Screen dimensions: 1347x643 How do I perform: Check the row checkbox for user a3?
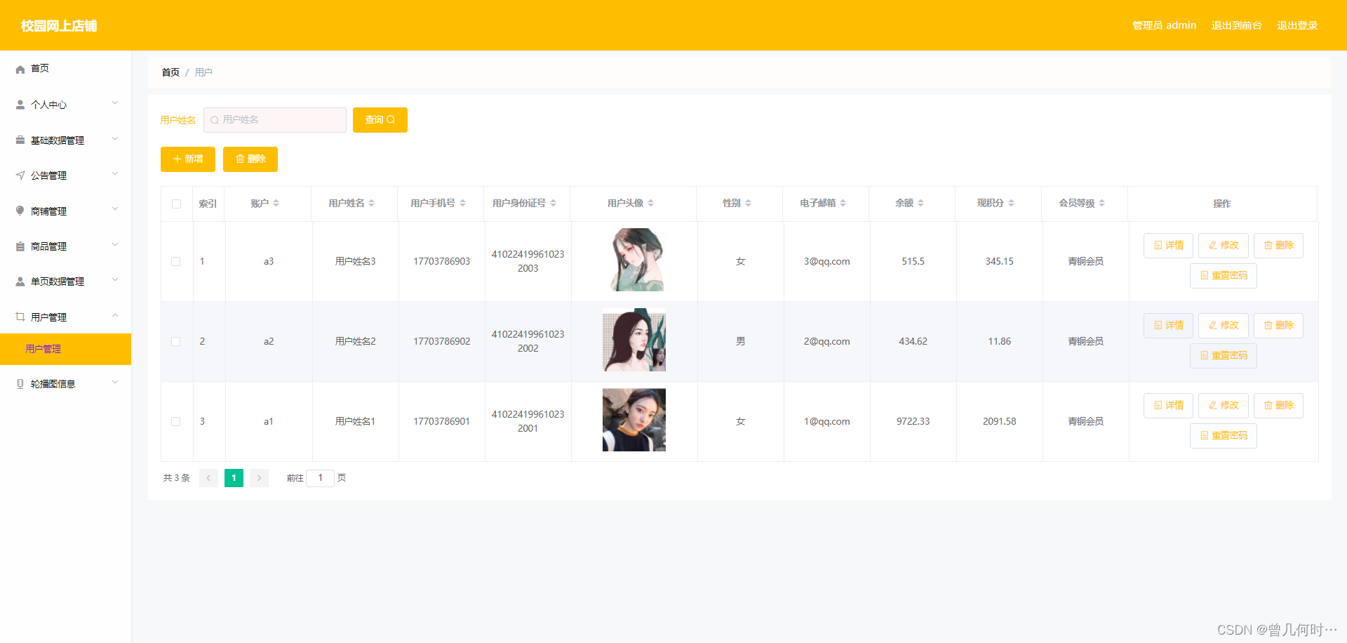176,261
